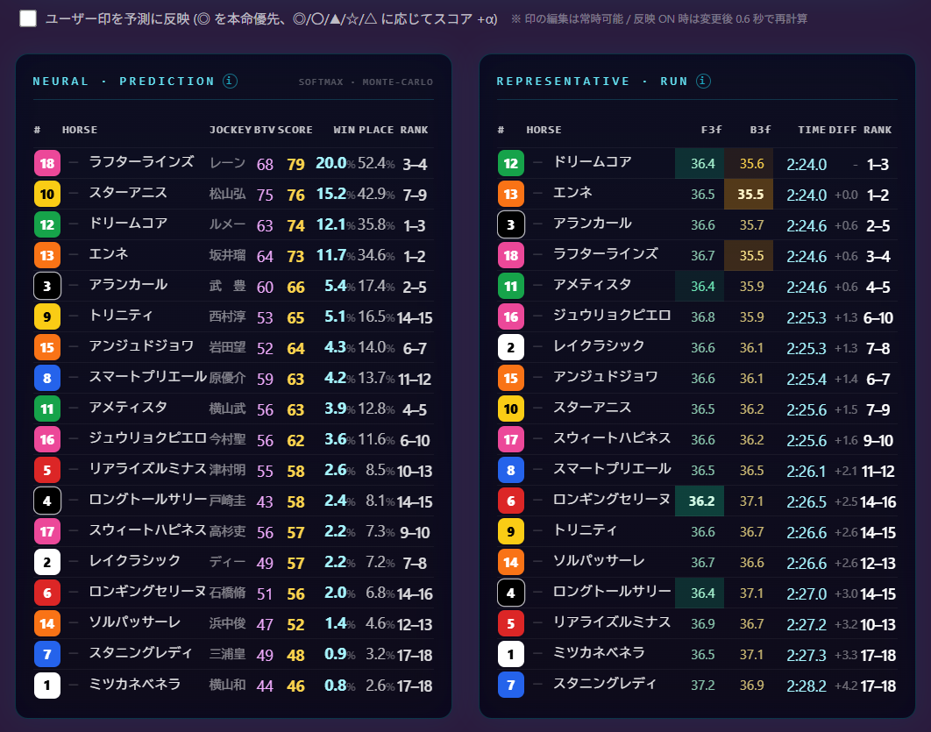
Task: Select スタニングレディ time 2:28.2
Action: tap(807, 686)
